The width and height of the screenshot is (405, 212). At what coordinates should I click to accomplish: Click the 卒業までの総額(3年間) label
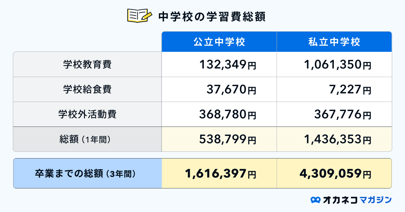click(87, 174)
